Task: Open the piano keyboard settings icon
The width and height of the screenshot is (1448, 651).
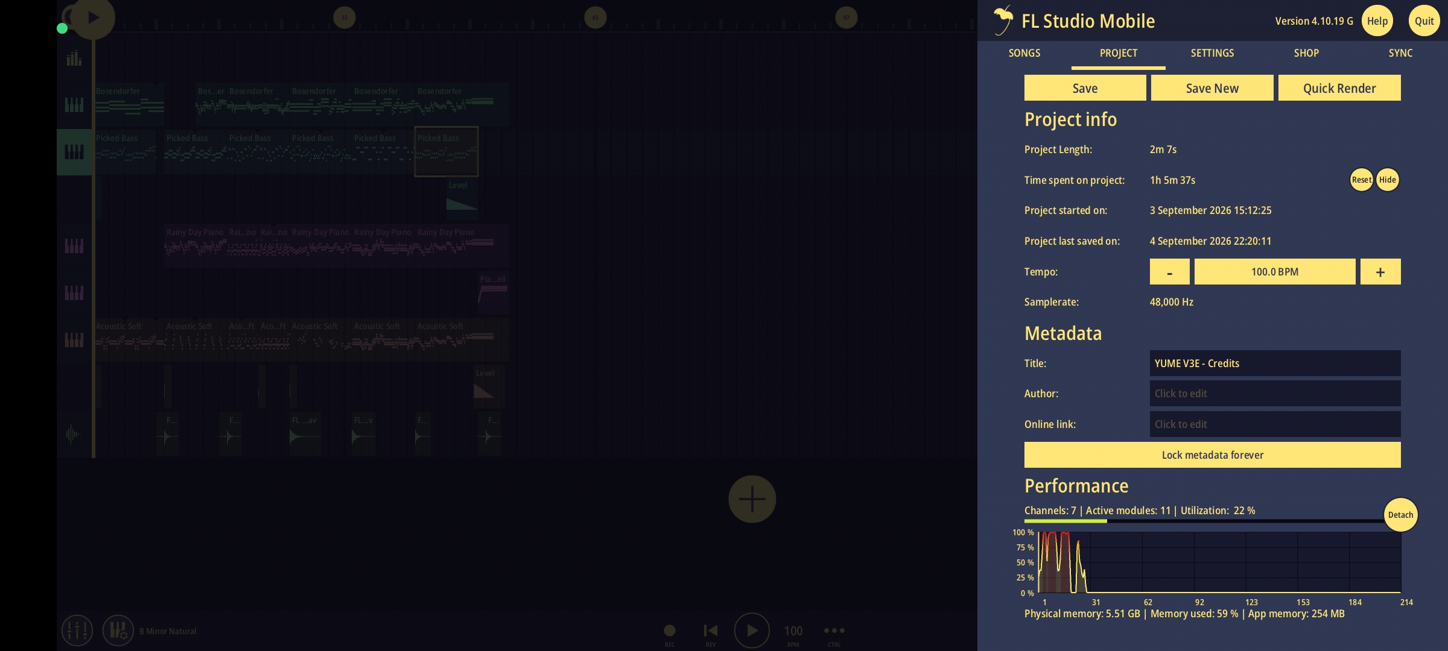Action: tap(118, 631)
